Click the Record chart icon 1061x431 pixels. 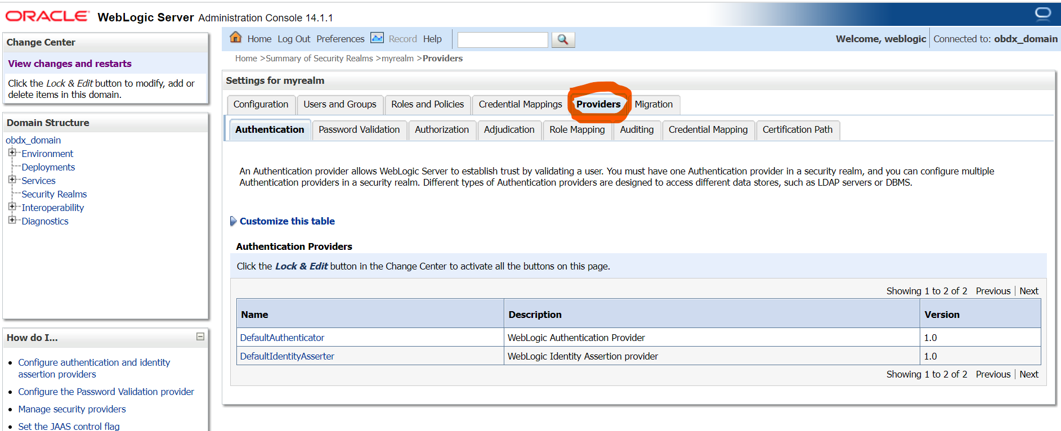click(377, 38)
